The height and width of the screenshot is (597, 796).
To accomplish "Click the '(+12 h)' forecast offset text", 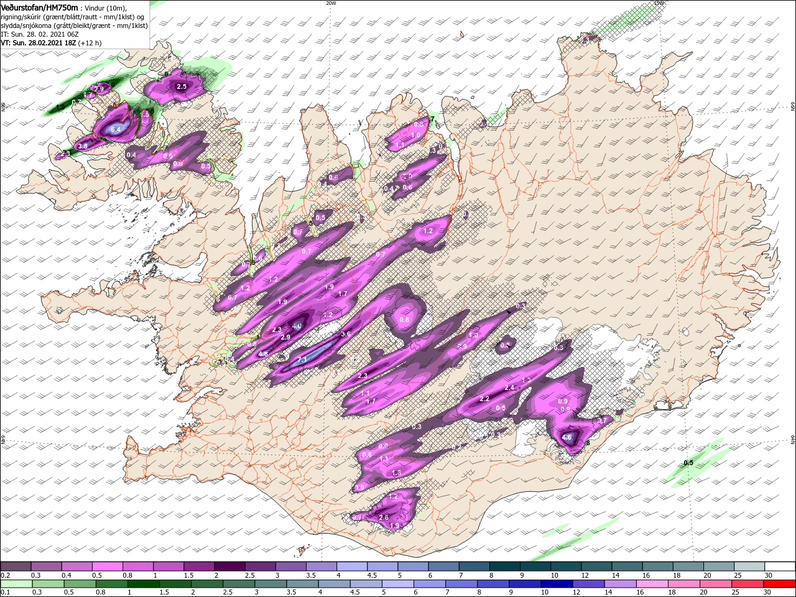I will tap(88, 44).
